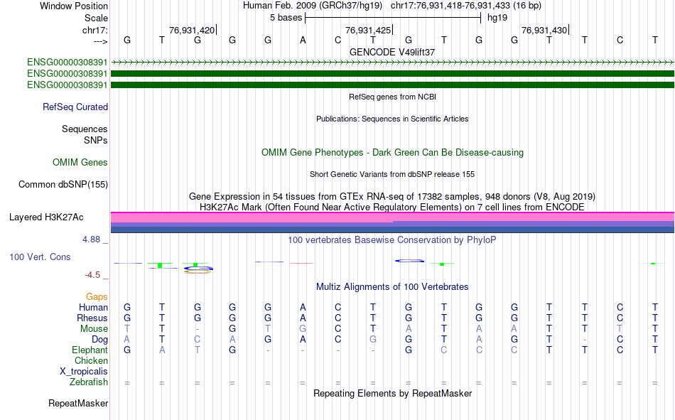Click the Dog alignment row label
675x420 pixels.
coord(100,340)
